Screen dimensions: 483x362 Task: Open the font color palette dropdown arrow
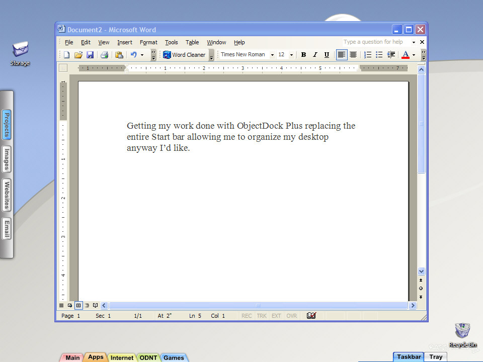click(414, 55)
